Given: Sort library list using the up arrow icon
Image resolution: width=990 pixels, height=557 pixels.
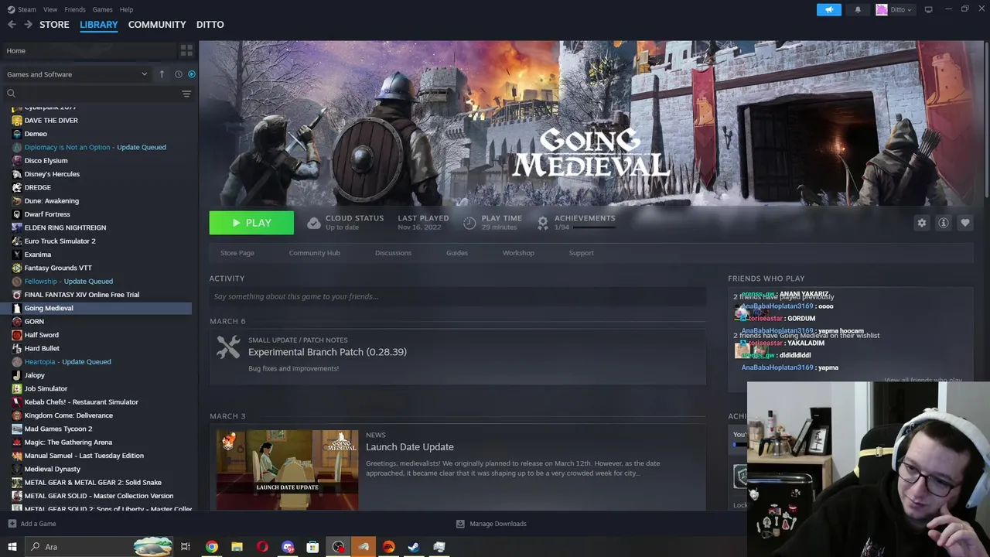Looking at the screenshot, I should click(162, 74).
